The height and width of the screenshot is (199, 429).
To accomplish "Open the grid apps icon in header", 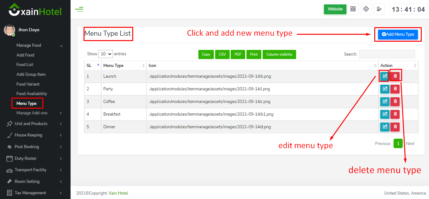I will (x=353, y=9).
